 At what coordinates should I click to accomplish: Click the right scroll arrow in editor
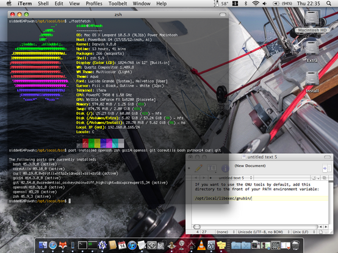pos(326,227)
